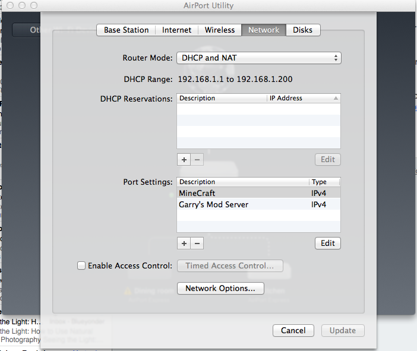
Task: Add a new DHCP reservation with plus
Action: (x=184, y=160)
